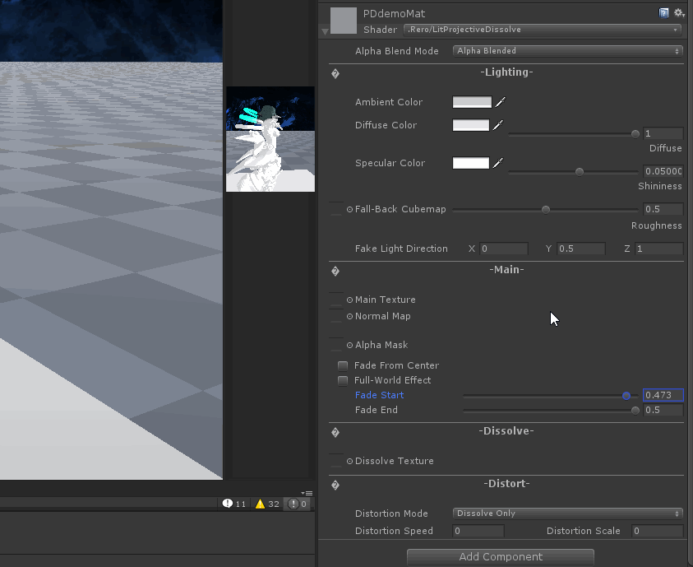
Task: Enable the Full-World Effect checkbox
Action: tap(343, 379)
